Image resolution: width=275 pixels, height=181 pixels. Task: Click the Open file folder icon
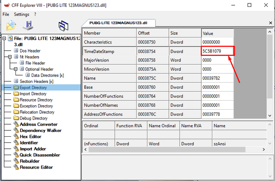pyautogui.click(x=11, y=26)
